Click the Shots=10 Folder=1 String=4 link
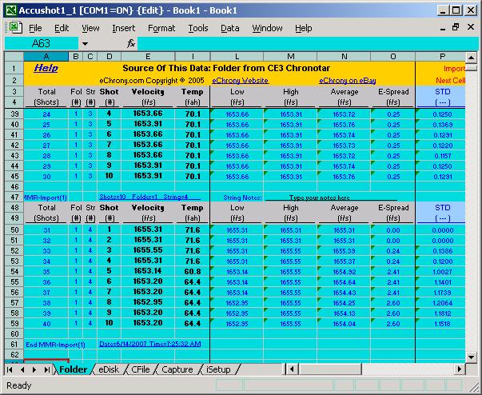Viewport: 482px width, 395px height. point(149,197)
